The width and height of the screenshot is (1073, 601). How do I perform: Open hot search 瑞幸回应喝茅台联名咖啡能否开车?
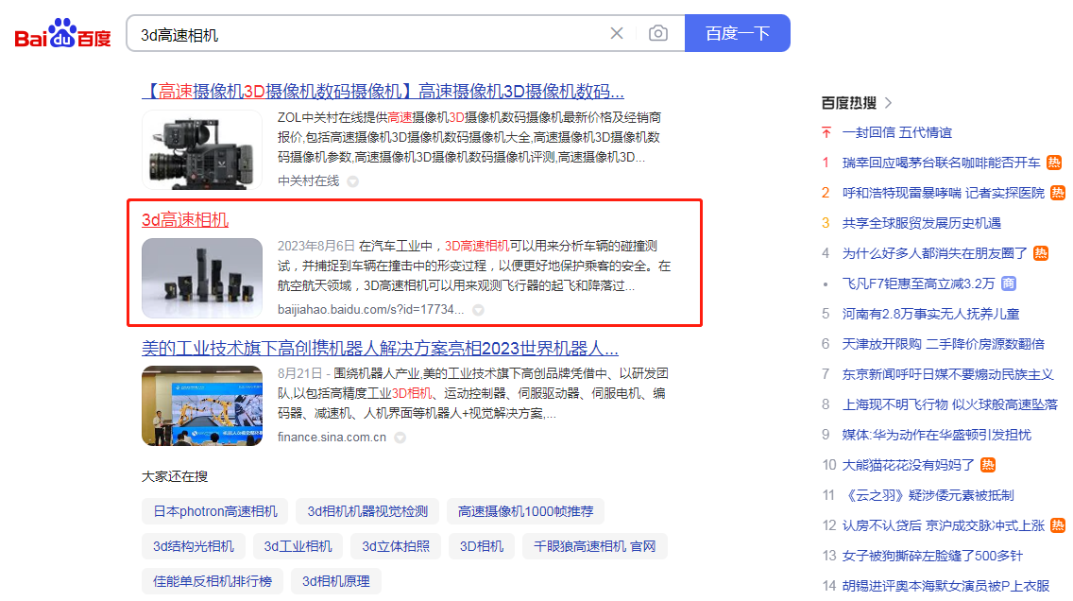(941, 163)
